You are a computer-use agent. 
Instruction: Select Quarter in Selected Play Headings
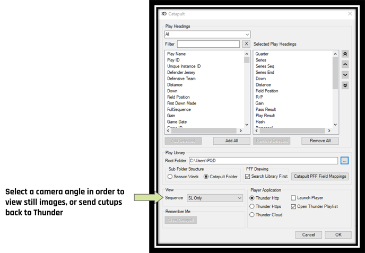click(x=262, y=54)
